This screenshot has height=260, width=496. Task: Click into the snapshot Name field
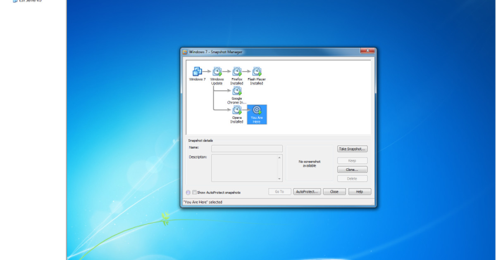tap(247, 149)
